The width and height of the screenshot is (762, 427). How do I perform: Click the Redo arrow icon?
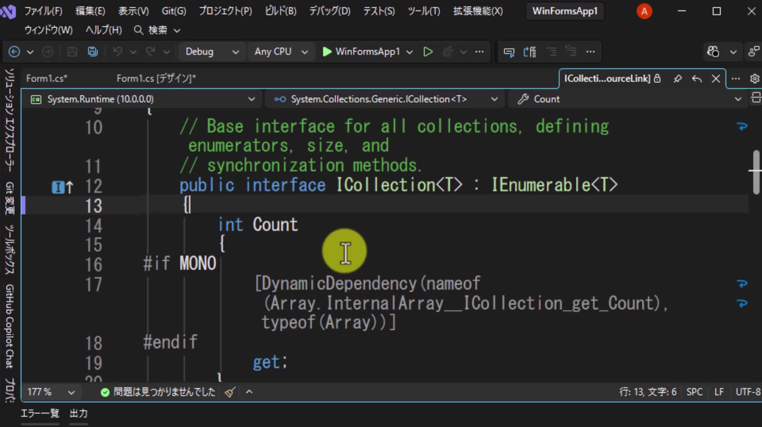[150, 52]
